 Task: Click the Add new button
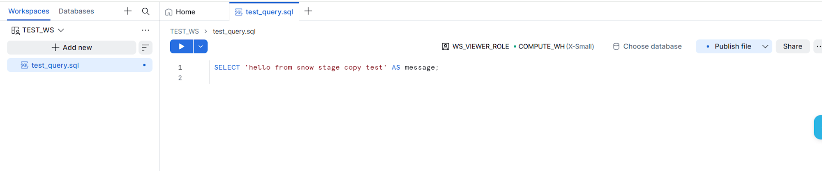pyautogui.click(x=72, y=48)
